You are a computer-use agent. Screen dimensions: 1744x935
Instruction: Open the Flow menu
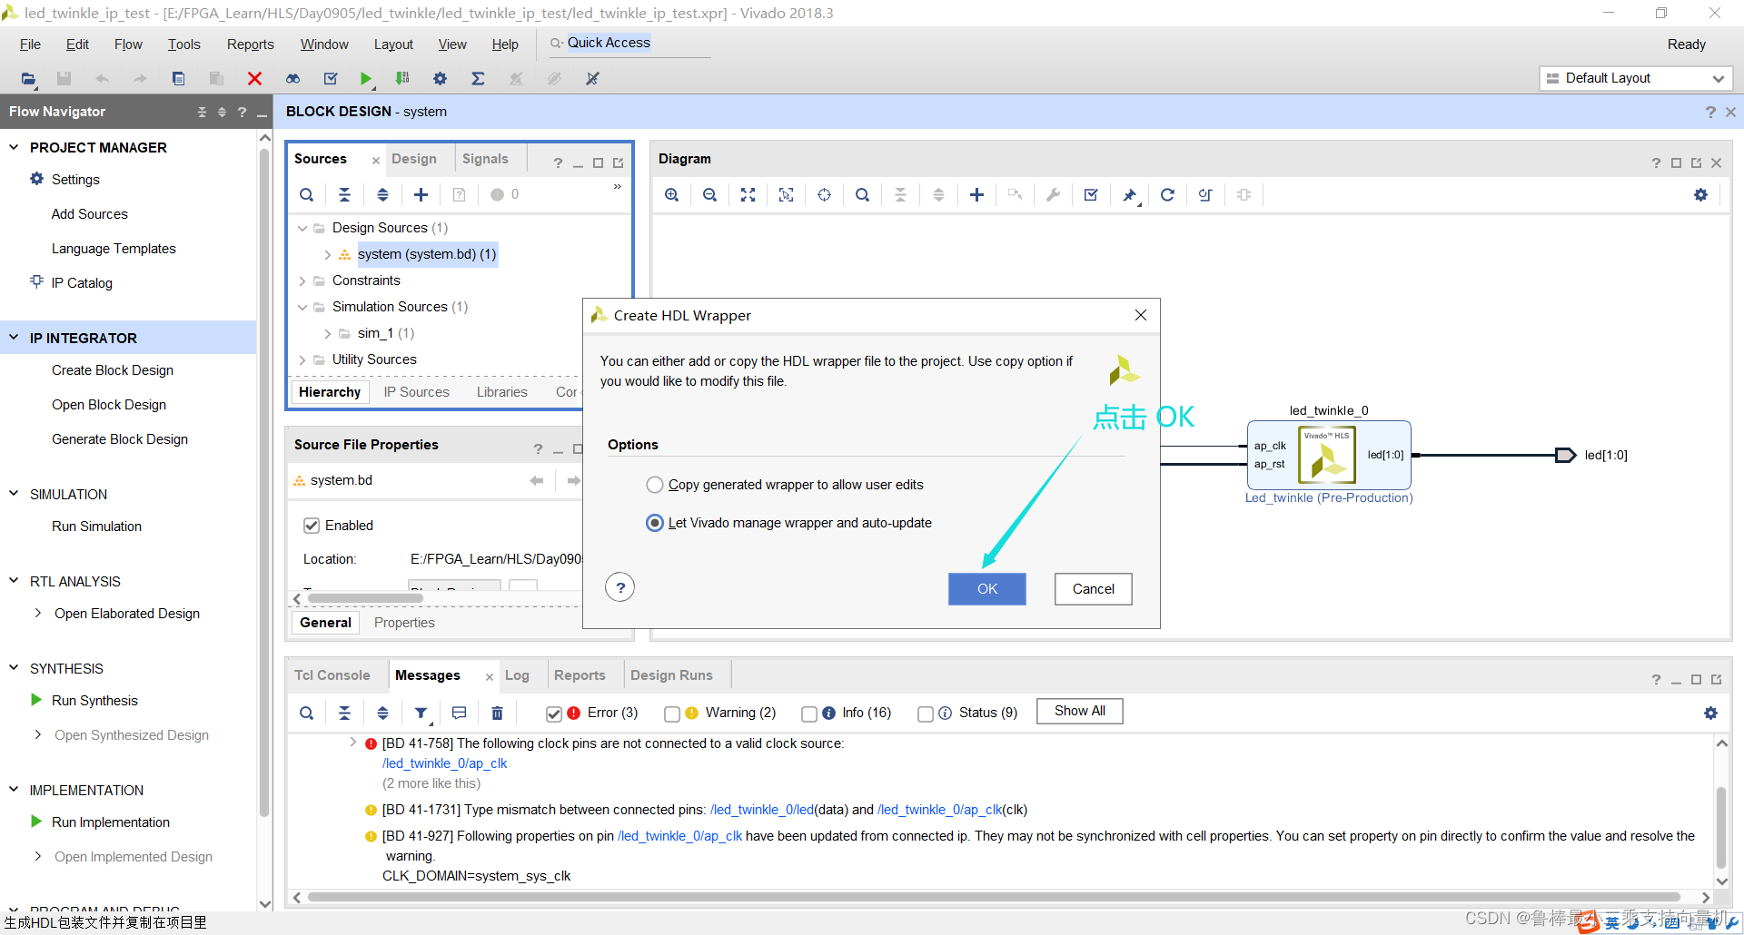[128, 44]
